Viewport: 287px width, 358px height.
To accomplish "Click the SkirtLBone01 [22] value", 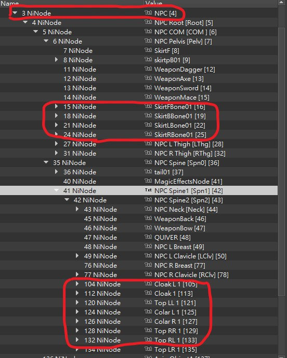I will click(180, 126).
